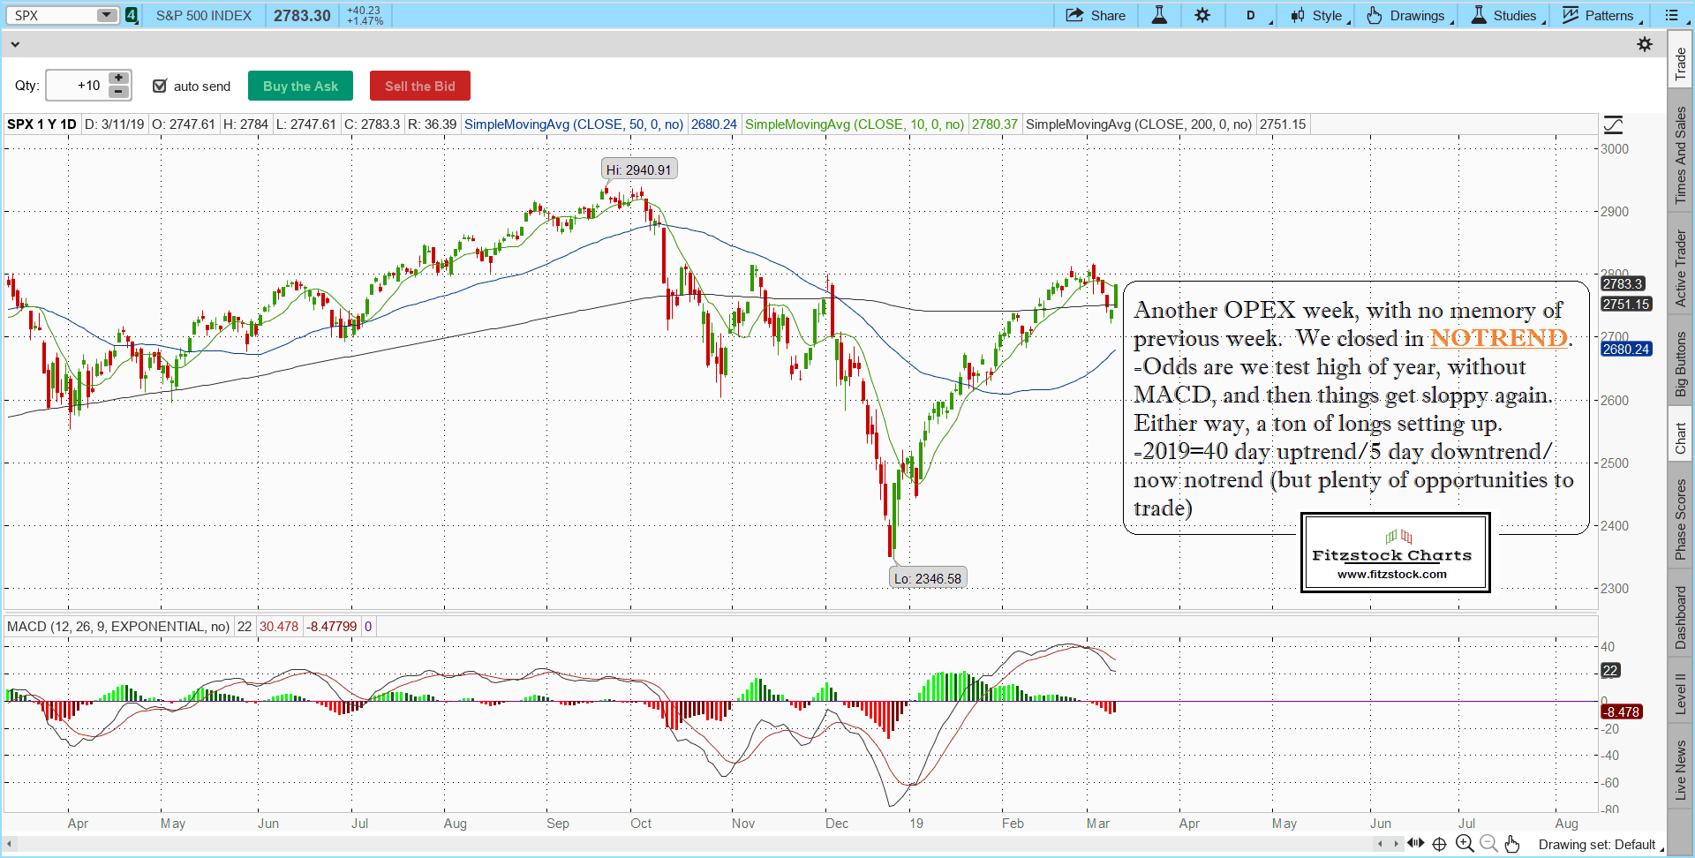
Task: Increase quantity with the plus stepper
Action: 119,79
